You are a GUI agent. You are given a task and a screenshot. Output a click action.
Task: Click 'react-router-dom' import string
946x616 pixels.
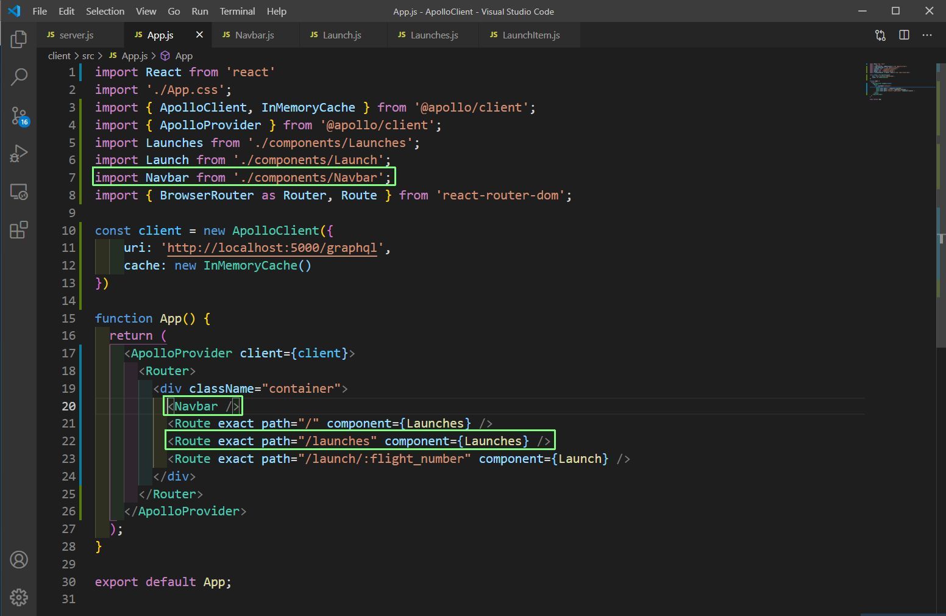coord(500,195)
